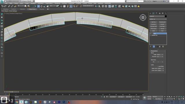Click the Unwrap UVW modifier button
The image size is (185, 104).
pyautogui.click(x=153, y=26)
